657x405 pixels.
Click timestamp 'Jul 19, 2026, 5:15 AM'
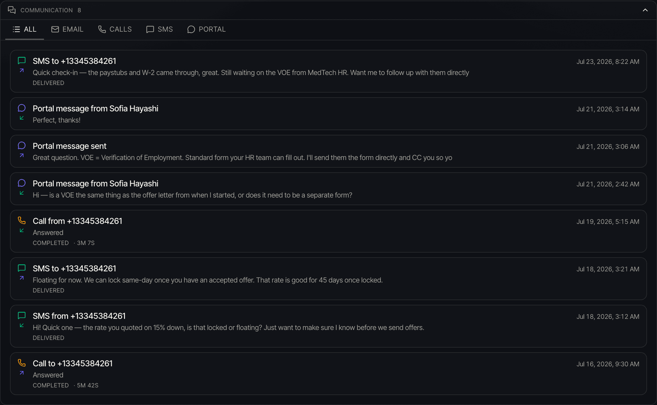[x=608, y=222]
